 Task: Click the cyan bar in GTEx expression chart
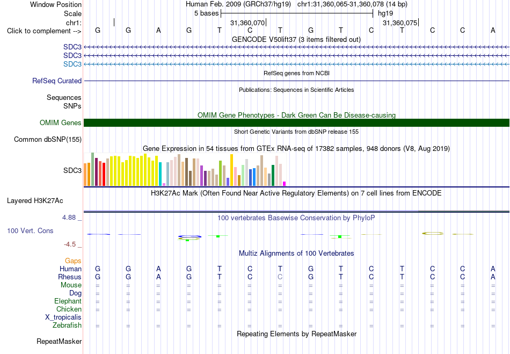pos(160,174)
